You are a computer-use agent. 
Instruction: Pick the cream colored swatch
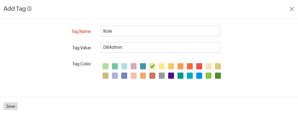coord(209,66)
